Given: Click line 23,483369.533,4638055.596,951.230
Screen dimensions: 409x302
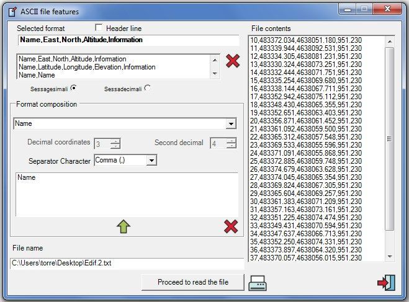Looking at the screenshot, I should pos(306,145).
